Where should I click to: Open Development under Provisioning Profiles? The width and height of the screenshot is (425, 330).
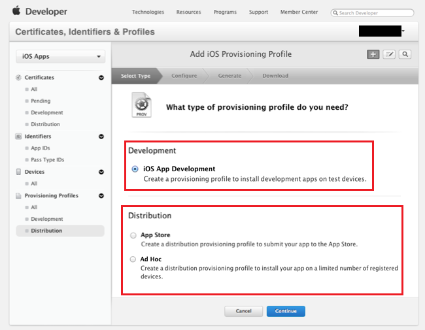pyautogui.click(x=47, y=219)
